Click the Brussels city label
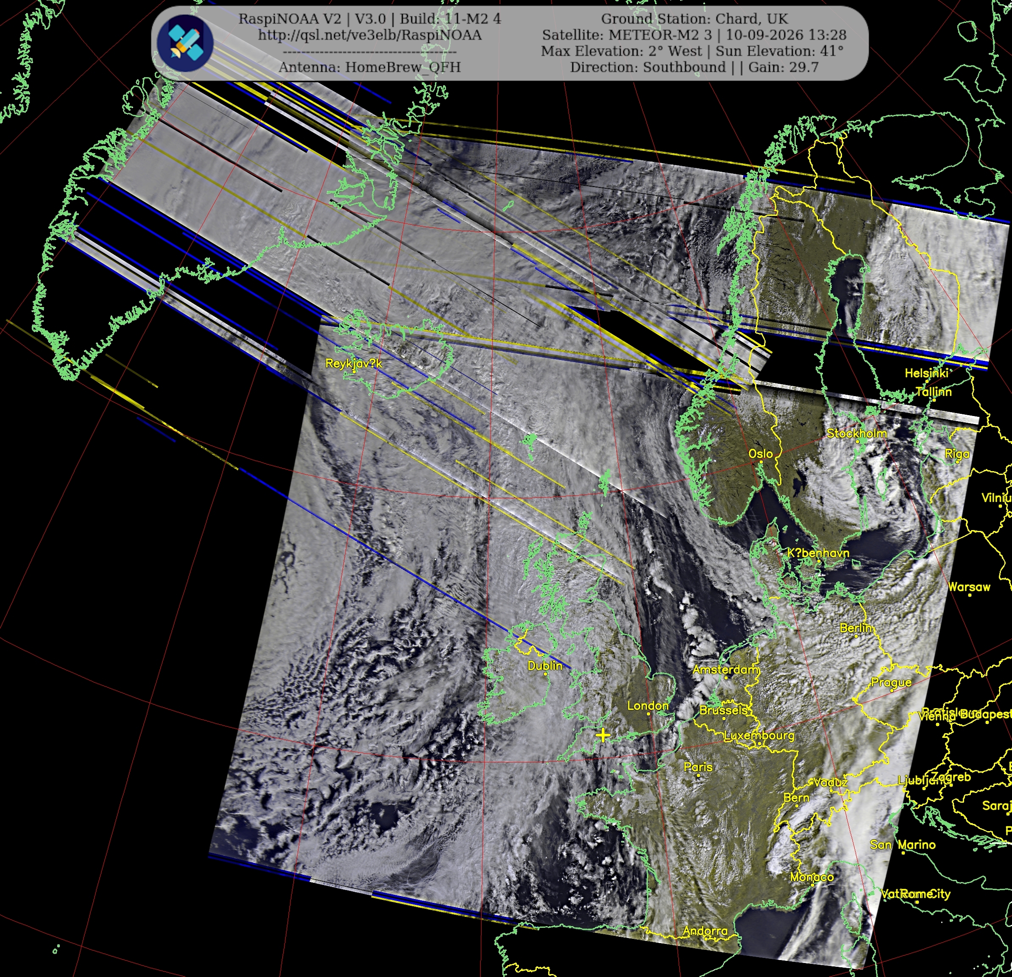This screenshot has width=1012, height=977. coord(723,710)
